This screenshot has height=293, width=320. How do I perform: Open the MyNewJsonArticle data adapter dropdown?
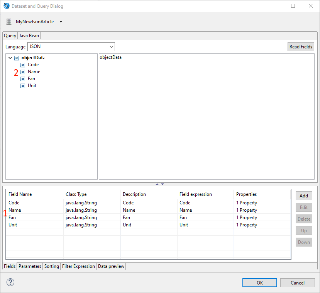61,22
